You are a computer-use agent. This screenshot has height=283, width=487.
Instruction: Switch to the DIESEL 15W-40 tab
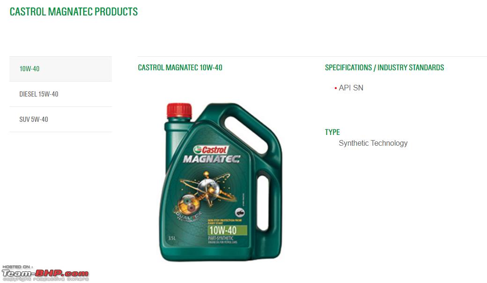[60, 94]
